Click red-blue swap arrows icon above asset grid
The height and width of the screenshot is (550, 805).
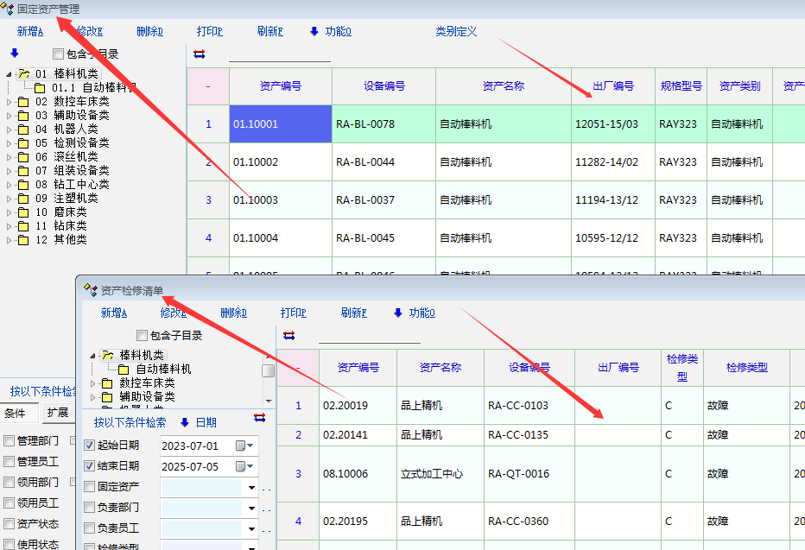pyautogui.click(x=200, y=54)
